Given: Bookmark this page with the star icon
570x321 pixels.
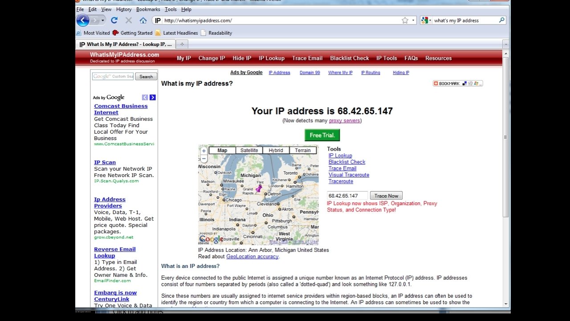Looking at the screenshot, I should tap(405, 20).
